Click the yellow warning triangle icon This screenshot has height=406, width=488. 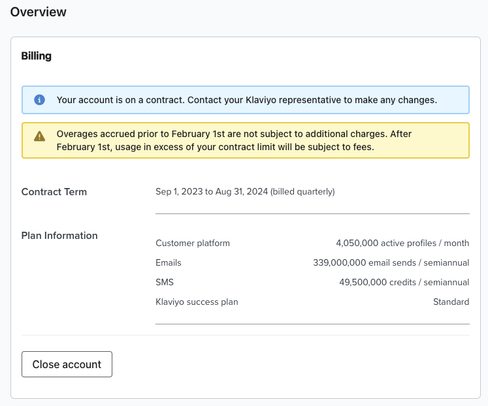point(40,136)
